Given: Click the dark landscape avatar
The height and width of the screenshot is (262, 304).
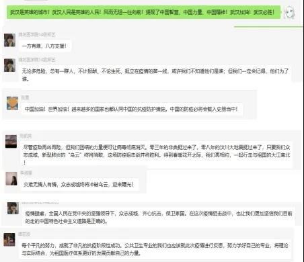Looking at the screenshot, I should [x=11, y=141].
